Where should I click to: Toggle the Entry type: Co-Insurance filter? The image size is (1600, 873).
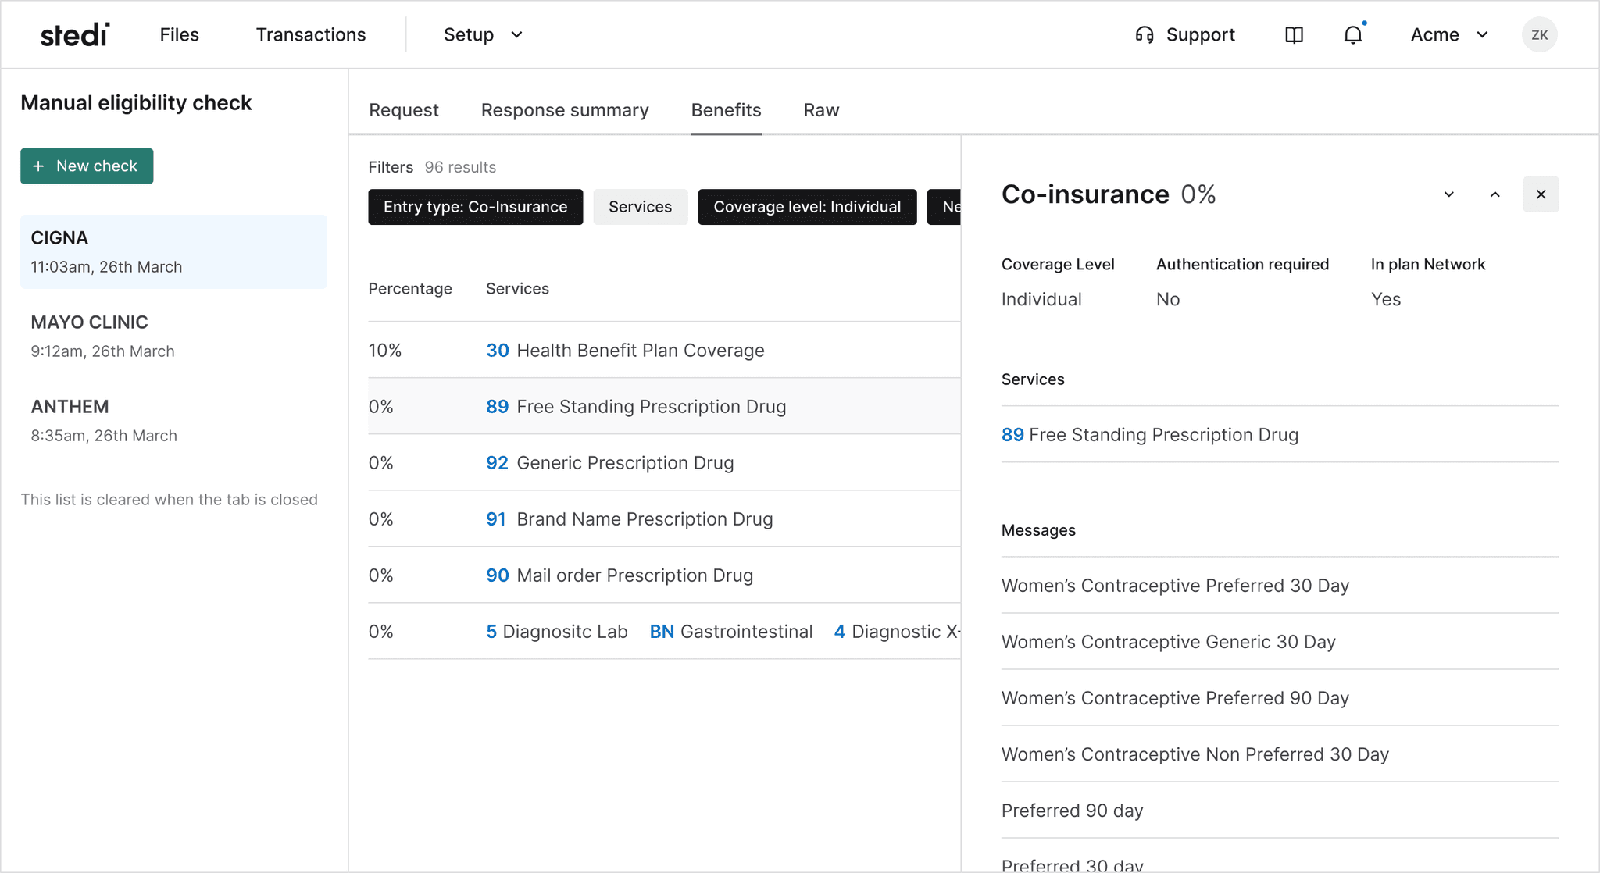[475, 207]
